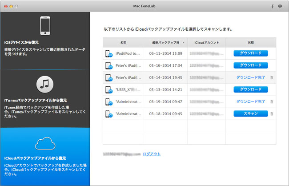Download the "USER_X" backup from 05-13-2014
Image resolution: width=289 pixels, height=186 pixels.
250,89
